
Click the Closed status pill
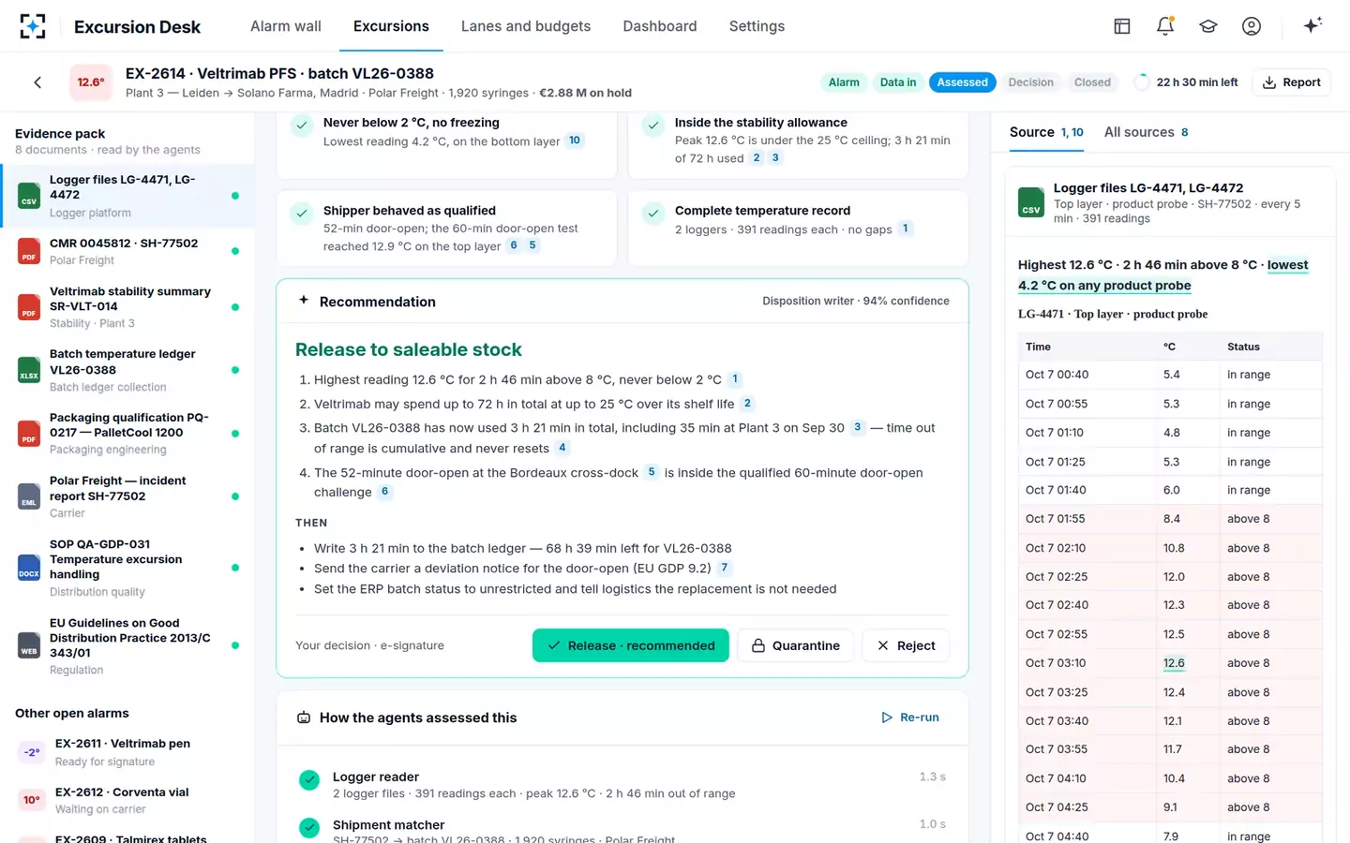(1092, 82)
